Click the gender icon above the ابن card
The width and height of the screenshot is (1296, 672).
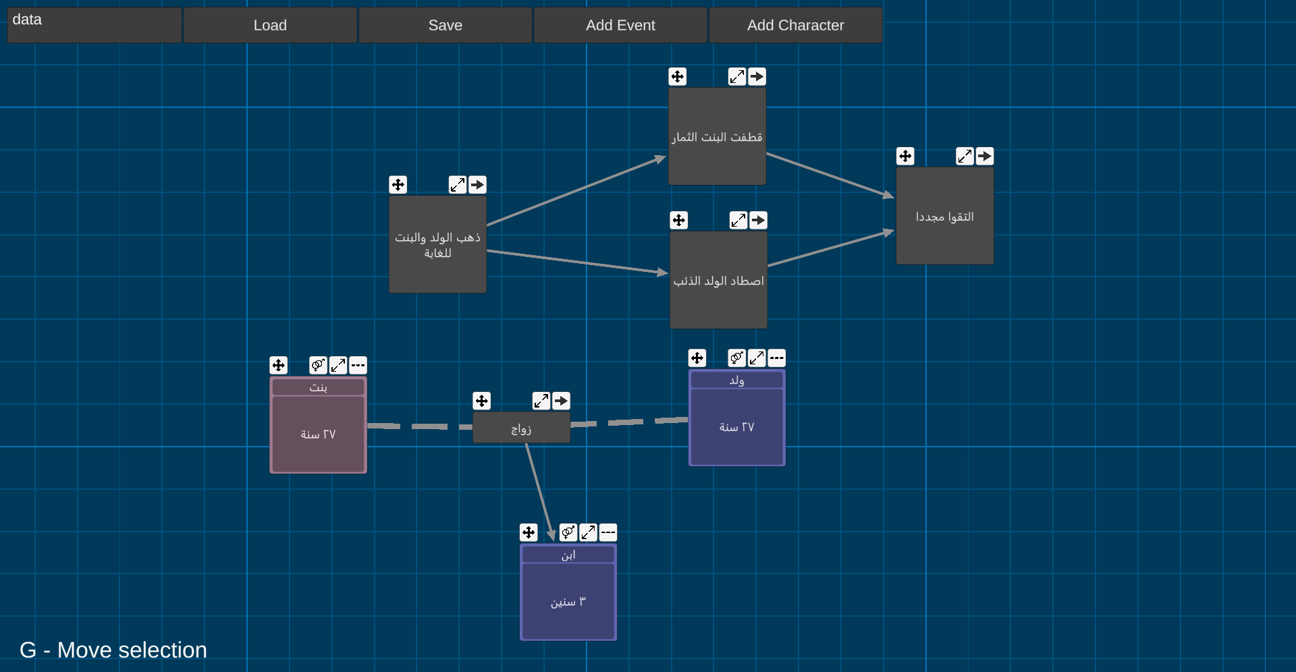(x=568, y=532)
